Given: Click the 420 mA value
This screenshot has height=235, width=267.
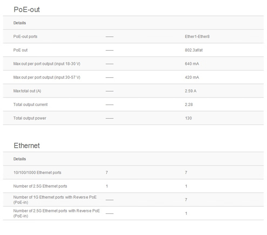Looking at the screenshot, I should click(192, 77).
